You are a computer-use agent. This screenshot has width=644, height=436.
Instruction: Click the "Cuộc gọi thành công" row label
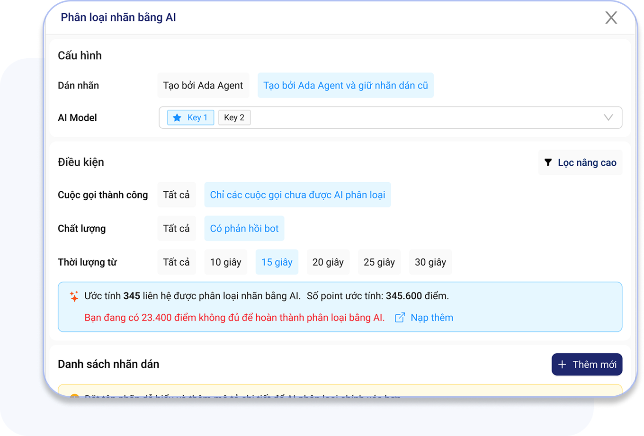(103, 195)
